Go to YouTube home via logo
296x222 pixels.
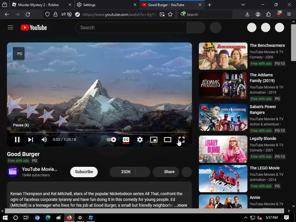[34, 27]
